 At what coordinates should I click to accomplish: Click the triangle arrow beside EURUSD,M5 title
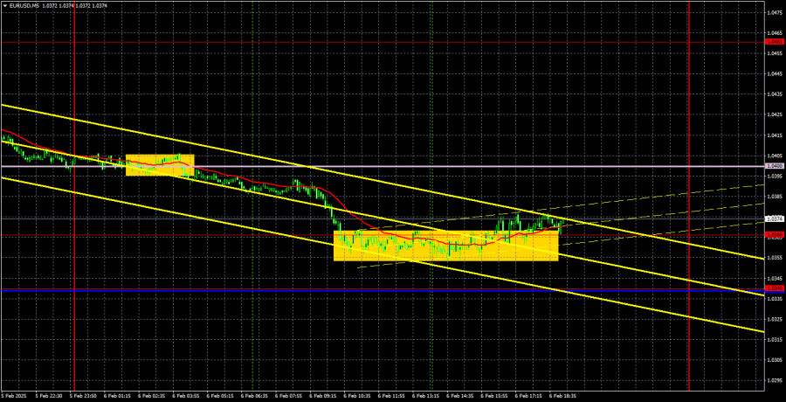(4, 6)
